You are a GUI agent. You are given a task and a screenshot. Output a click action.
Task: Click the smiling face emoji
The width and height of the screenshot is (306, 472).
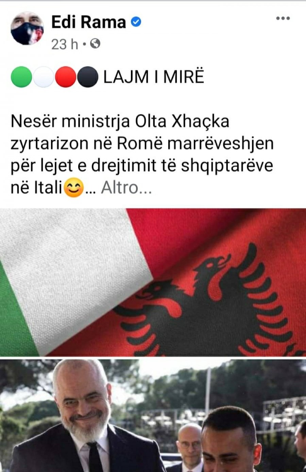tap(73, 188)
